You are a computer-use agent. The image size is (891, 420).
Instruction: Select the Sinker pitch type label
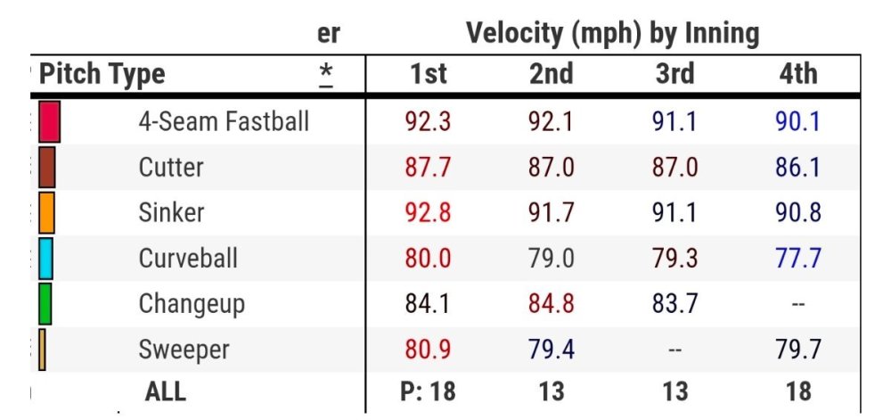pyautogui.click(x=171, y=213)
